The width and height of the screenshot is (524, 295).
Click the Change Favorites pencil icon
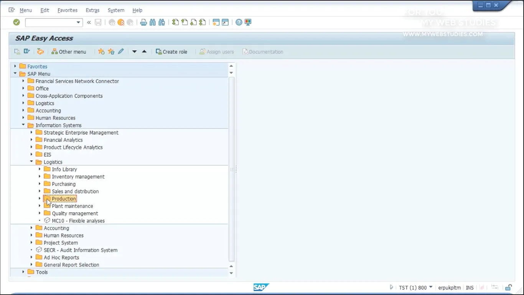click(121, 51)
